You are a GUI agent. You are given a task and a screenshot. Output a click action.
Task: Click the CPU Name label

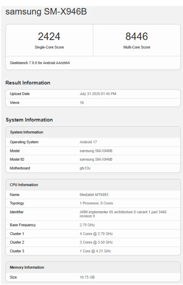[15, 195]
